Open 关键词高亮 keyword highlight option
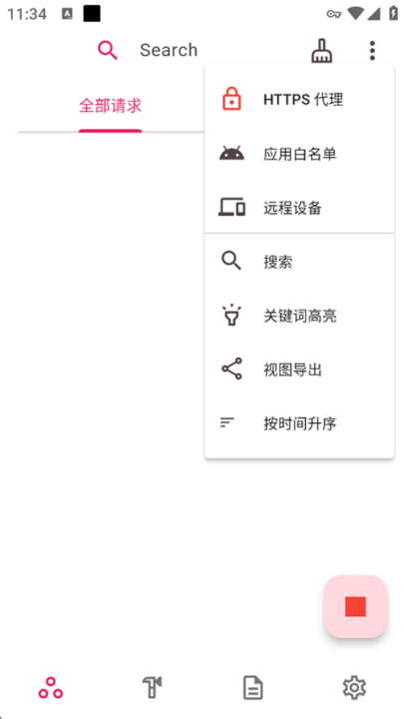The width and height of the screenshot is (404, 719). [299, 316]
